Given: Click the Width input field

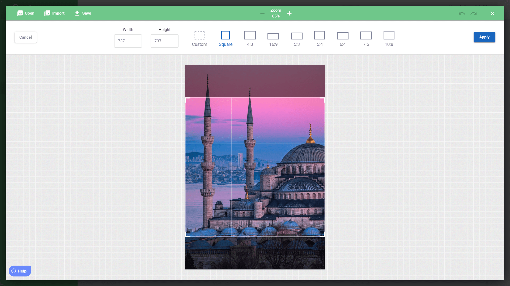Looking at the screenshot, I should (x=128, y=41).
